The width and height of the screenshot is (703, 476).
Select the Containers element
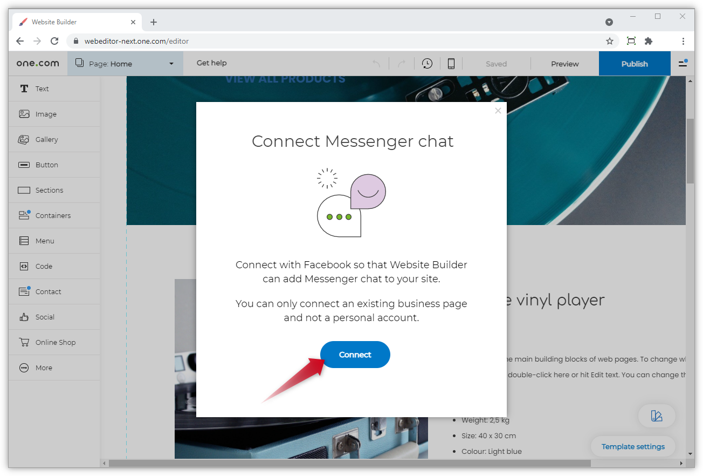[53, 215]
